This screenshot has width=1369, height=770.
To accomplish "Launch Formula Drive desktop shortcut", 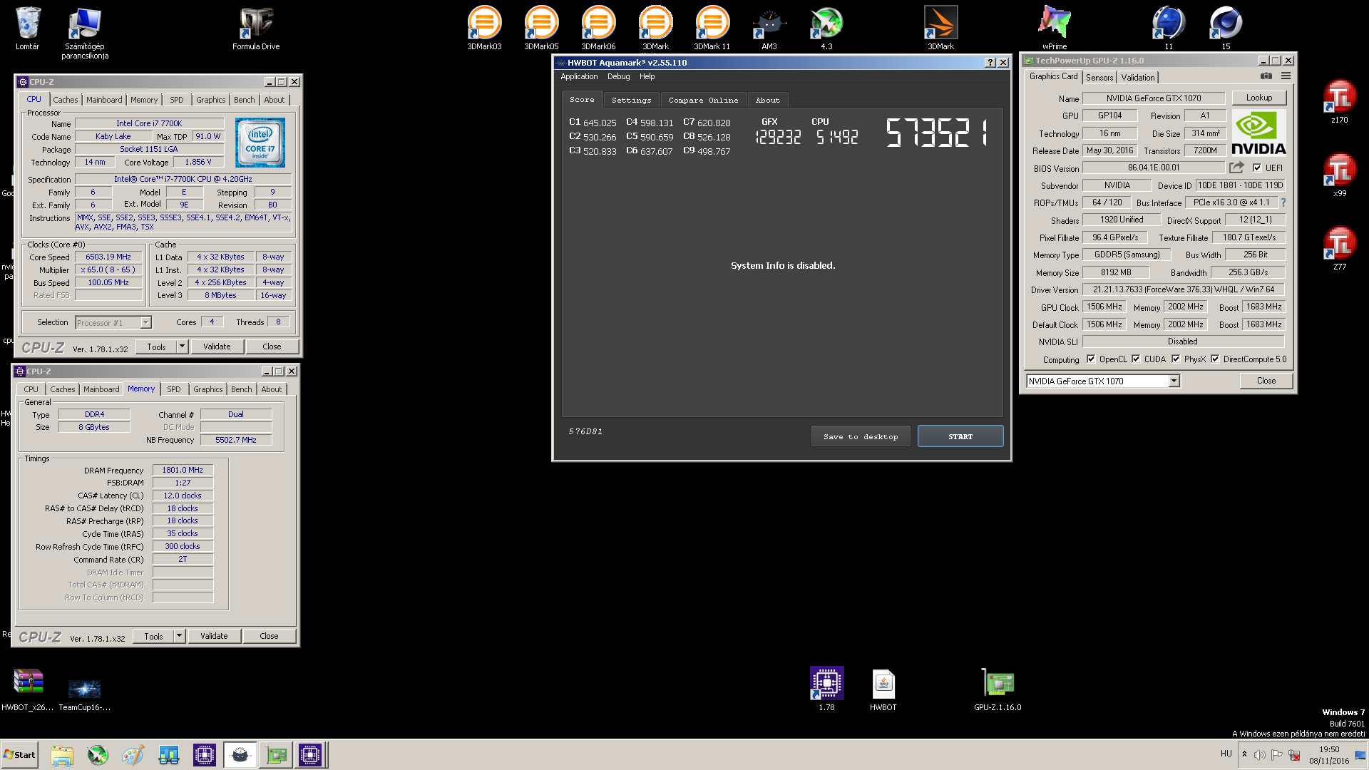I will (256, 29).
